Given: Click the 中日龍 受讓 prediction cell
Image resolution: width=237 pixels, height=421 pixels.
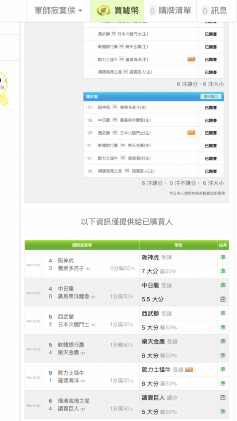Looking at the screenshot, I should point(178,285).
